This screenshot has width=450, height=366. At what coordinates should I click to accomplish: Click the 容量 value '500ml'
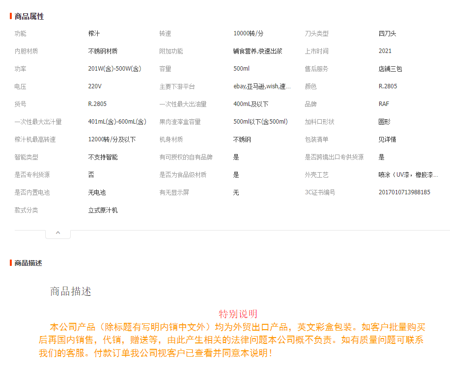(241, 69)
